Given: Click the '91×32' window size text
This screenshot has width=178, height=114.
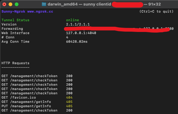Looking at the screenshot, I should [x=155, y=4].
